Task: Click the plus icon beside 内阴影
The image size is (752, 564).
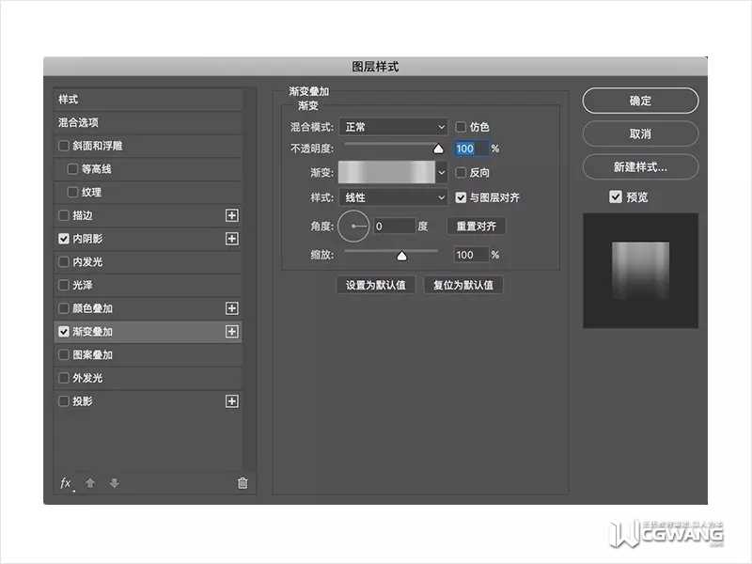Action: [231, 239]
